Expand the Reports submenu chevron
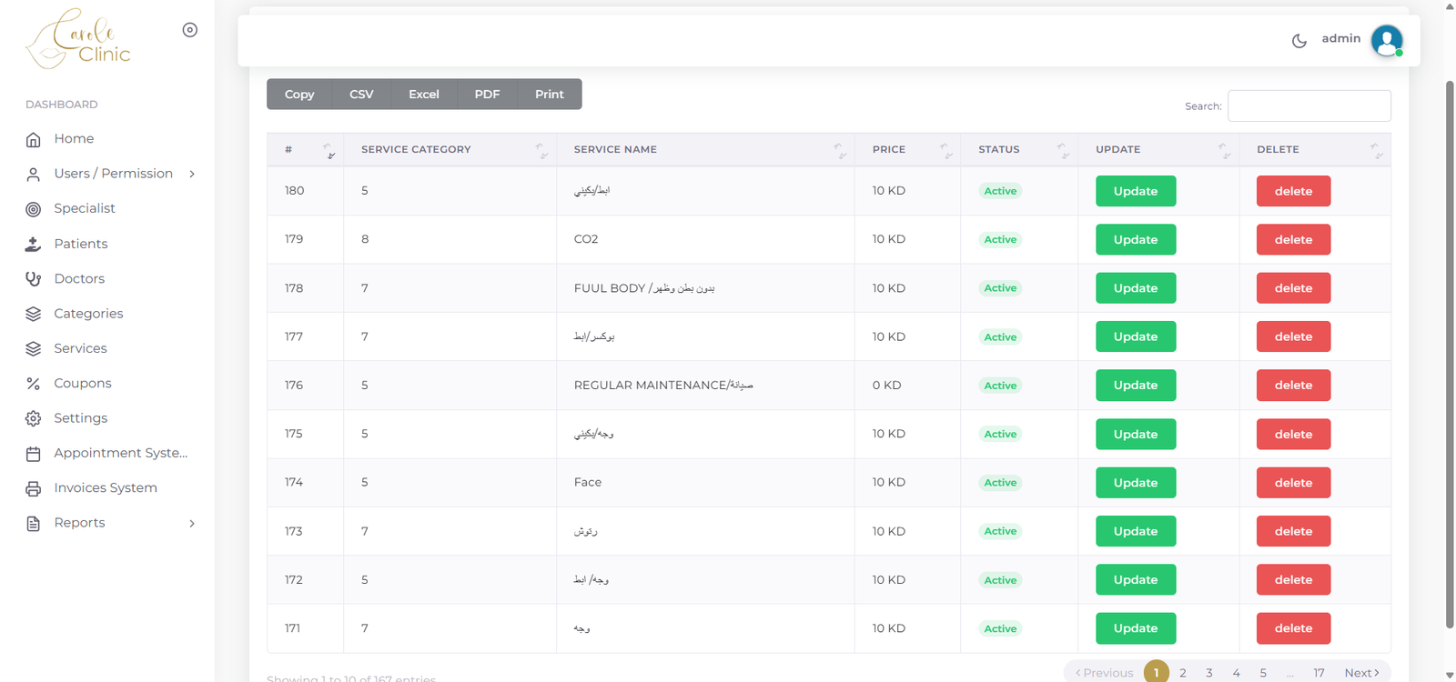This screenshot has width=1456, height=682. [x=192, y=523]
